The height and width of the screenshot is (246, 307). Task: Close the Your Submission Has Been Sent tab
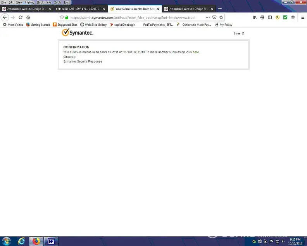coord(158,9)
